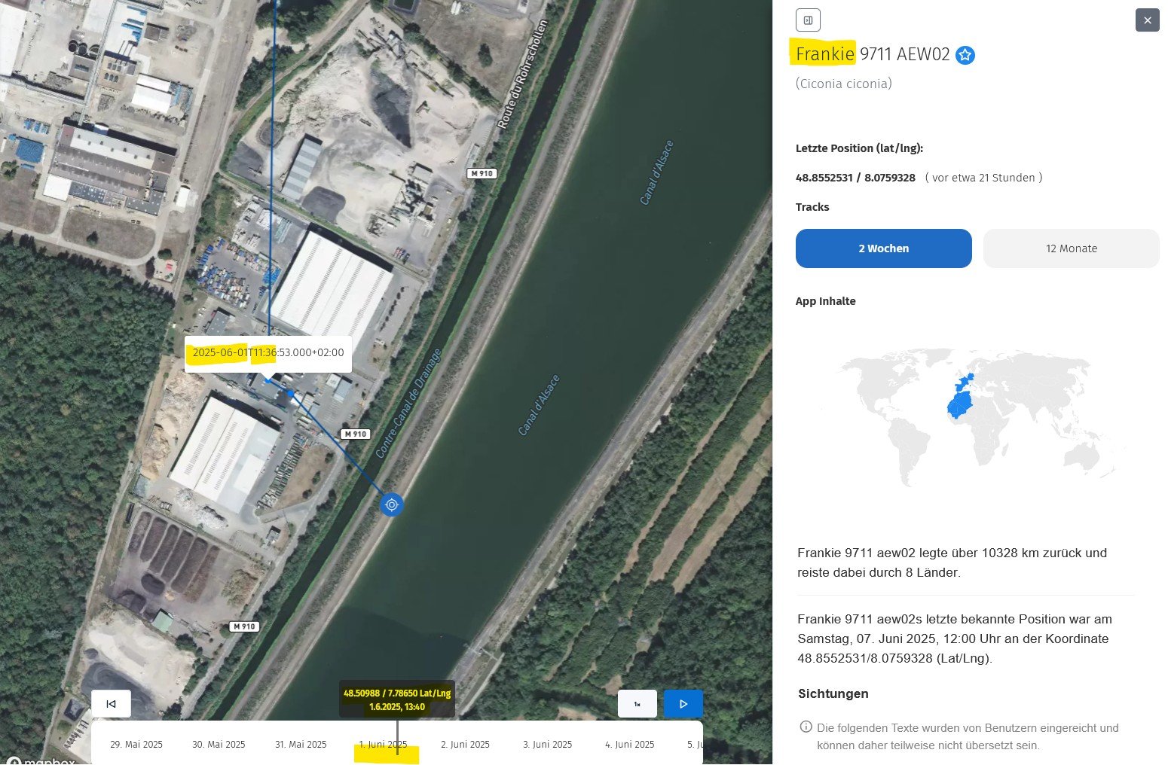Select the 2 Wochen track range
The image size is (1168, 765).
pyautogui.click(x=883, y=248)
